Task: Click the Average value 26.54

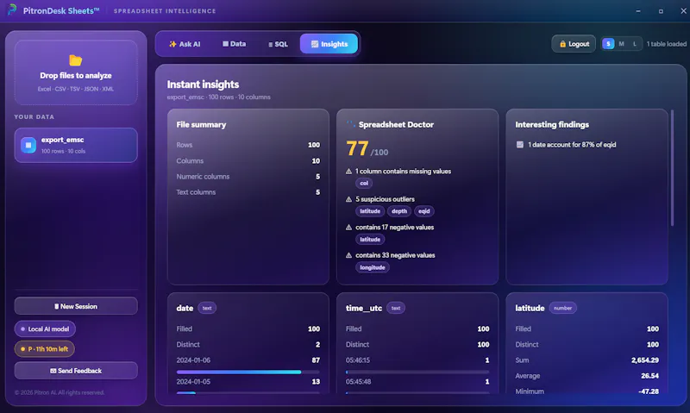Action: pyautogui.click(x=649, y=376)
